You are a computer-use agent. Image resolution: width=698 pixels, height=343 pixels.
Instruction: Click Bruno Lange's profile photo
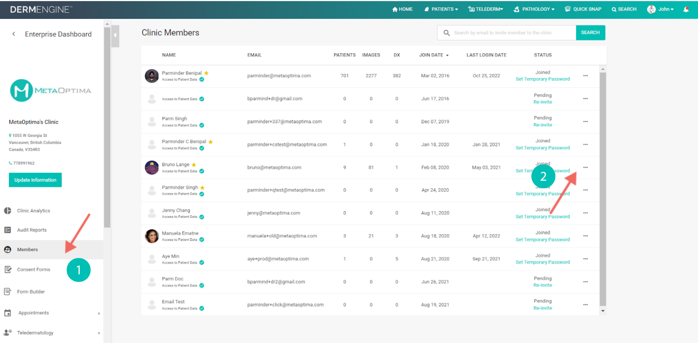(151, 167)
